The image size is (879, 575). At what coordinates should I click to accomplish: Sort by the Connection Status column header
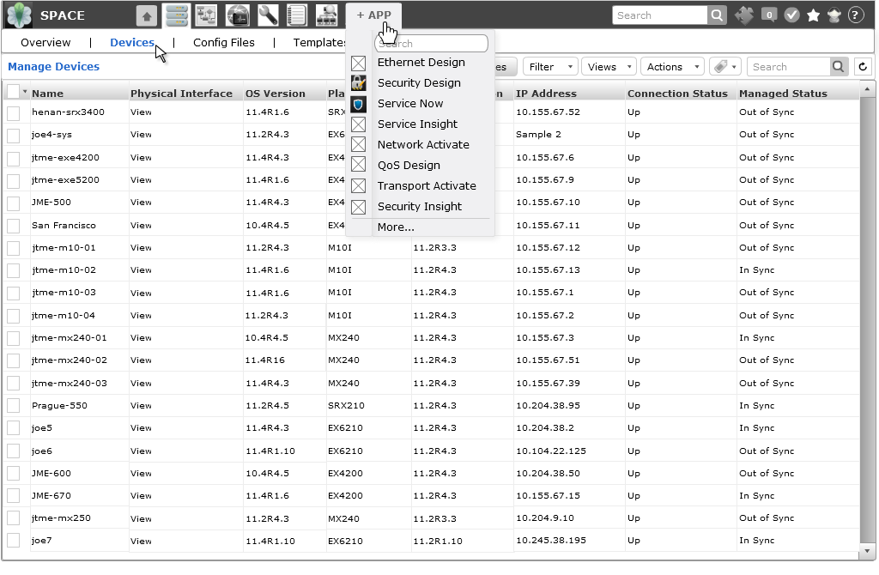pos(677,94)
